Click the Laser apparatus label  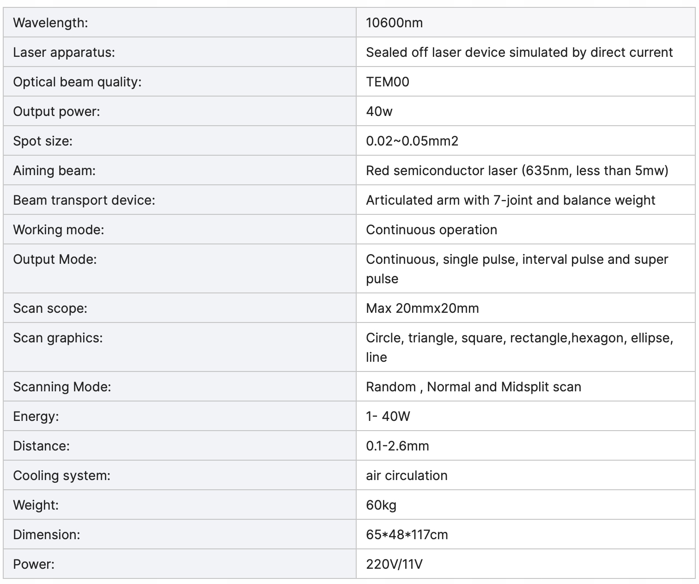pos(64,52)
